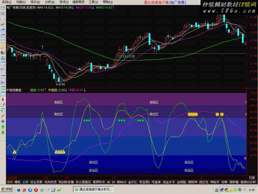Select the red line chart icon
This screenshot has width=258, height=194.
pos(3,19)
